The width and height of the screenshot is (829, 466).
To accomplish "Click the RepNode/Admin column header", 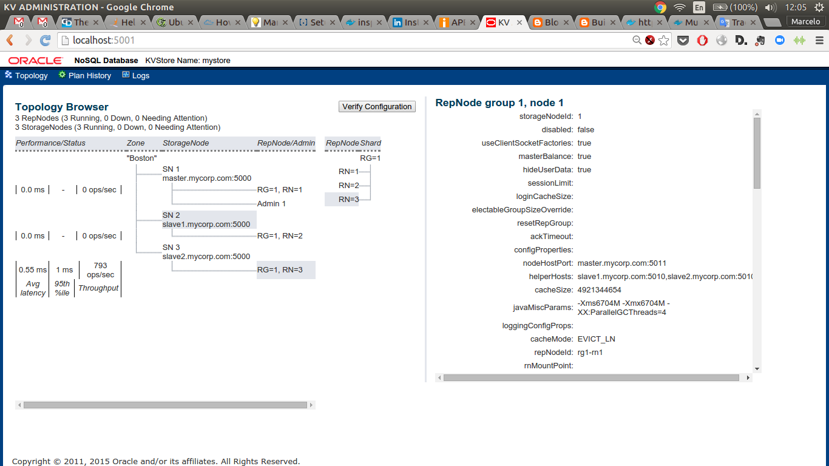I will [286, 143].
